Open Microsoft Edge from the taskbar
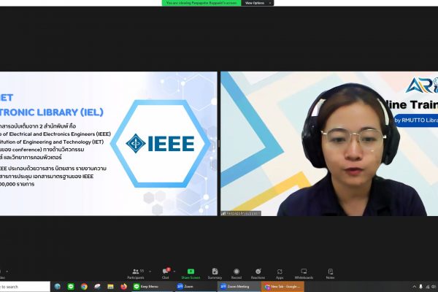 [58, 287]
